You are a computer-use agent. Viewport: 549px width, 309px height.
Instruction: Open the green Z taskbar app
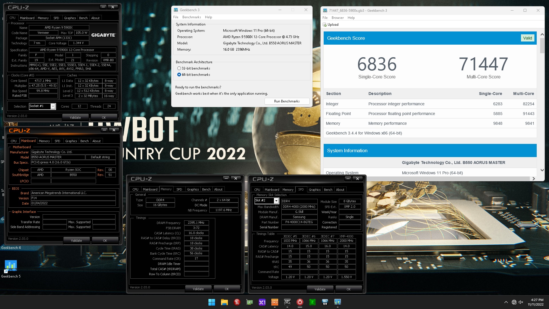coord(312,302)
